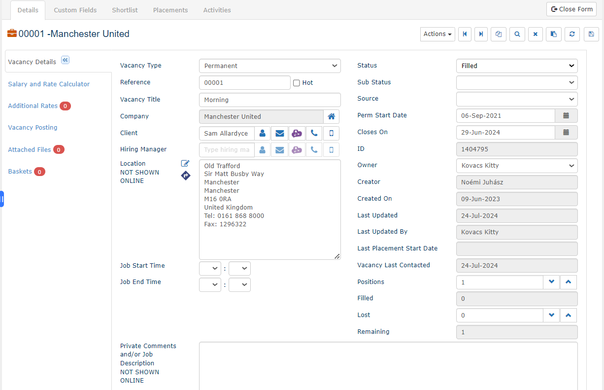Open Salary and Rate Calculator section
The height and width of the screenshot is (390, 604).
pos(49,84)
